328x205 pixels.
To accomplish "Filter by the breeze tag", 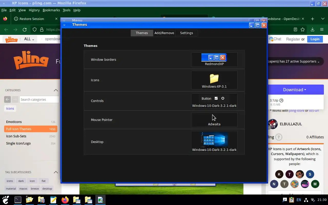I will click(35, 189).
